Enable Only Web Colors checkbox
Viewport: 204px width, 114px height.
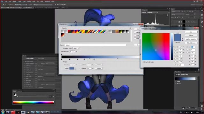143,62
